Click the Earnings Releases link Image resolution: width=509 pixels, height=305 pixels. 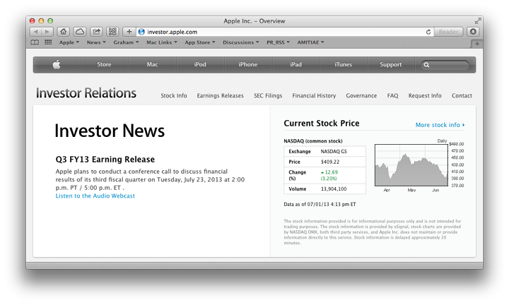pyautogui.click(x=220, y=95)
